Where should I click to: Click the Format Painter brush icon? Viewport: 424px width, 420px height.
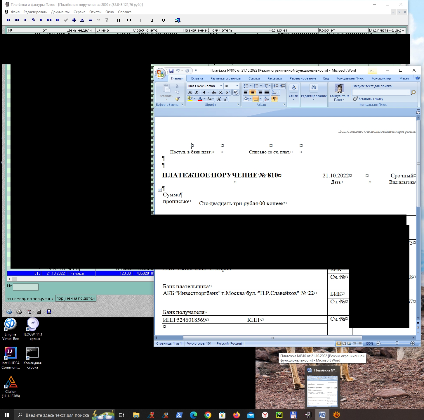(177, 99)
